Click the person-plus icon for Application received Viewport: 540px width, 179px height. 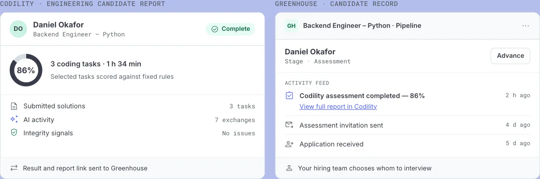[x=289, y=144]
